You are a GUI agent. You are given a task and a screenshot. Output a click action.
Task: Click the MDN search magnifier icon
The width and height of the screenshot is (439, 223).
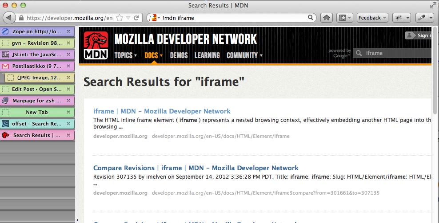pyautogui.click(x=359, y=53)
